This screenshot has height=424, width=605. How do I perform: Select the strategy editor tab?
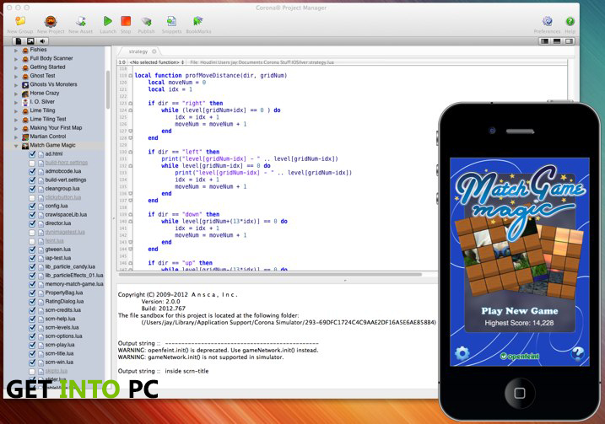(x=138, y=51)
